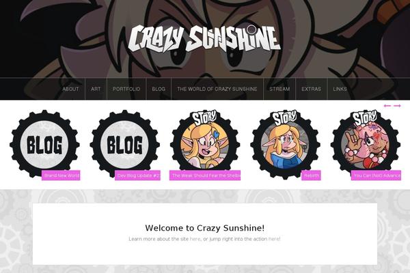Open the You Can (Not) Advance story badge
This screenshot has width=410, height=273.
point(366,144)
